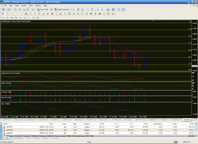Switch timeframe to M5
This screenshot has height=144, width=198.
click(x=7, y=18)
